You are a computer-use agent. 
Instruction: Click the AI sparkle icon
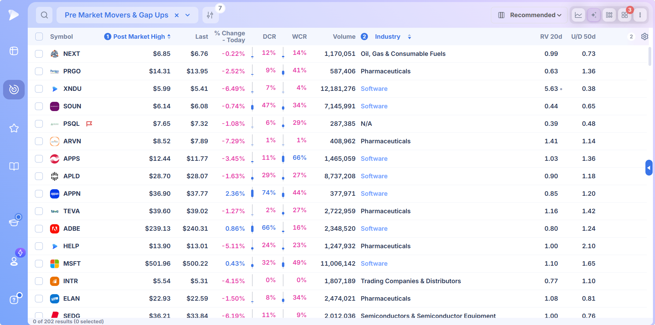tap(594, 15)
